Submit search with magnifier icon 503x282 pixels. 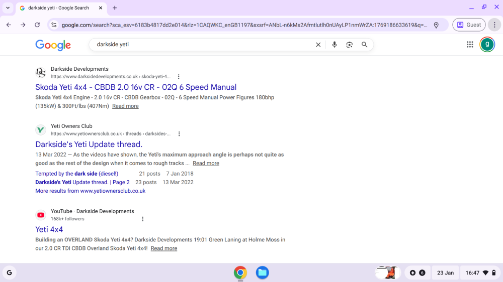[364, 45]
